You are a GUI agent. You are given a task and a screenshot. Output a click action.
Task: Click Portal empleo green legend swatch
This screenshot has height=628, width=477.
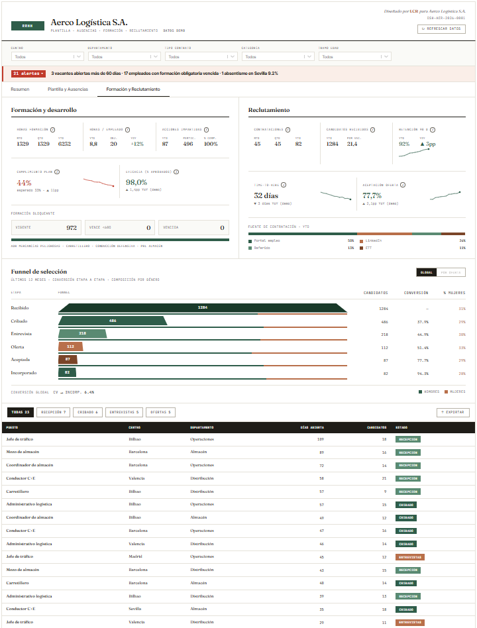(250, 241)
